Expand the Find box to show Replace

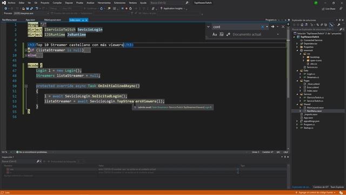pos(208,27)
